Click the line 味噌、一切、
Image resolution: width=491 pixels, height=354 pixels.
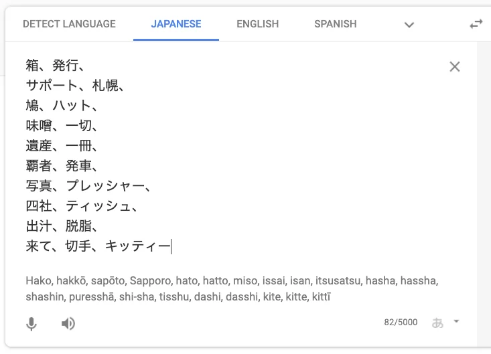(62, 125)
